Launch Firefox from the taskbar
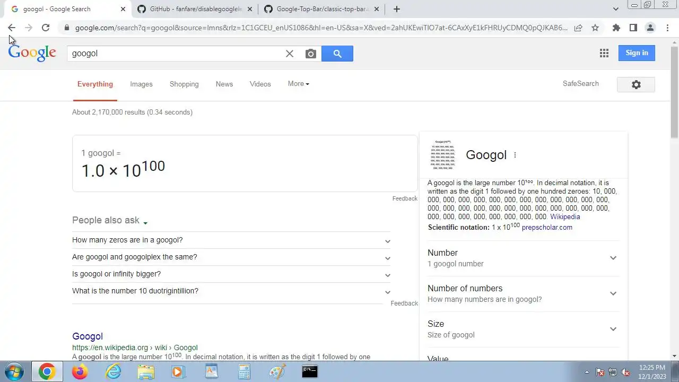This screenshot has width=679, height=382. point(80,371)
